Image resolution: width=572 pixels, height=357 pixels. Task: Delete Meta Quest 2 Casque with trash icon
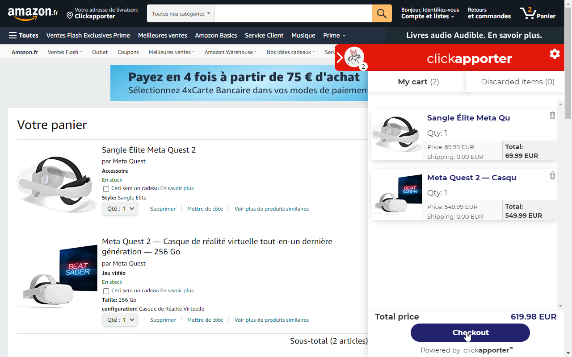(552, 175)
